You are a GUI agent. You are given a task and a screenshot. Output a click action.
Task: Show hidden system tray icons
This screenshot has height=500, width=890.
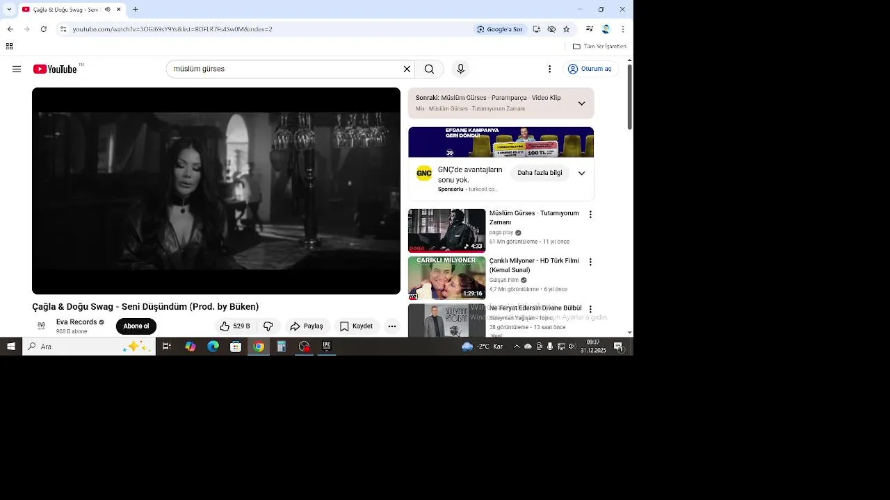click(517, 347)
